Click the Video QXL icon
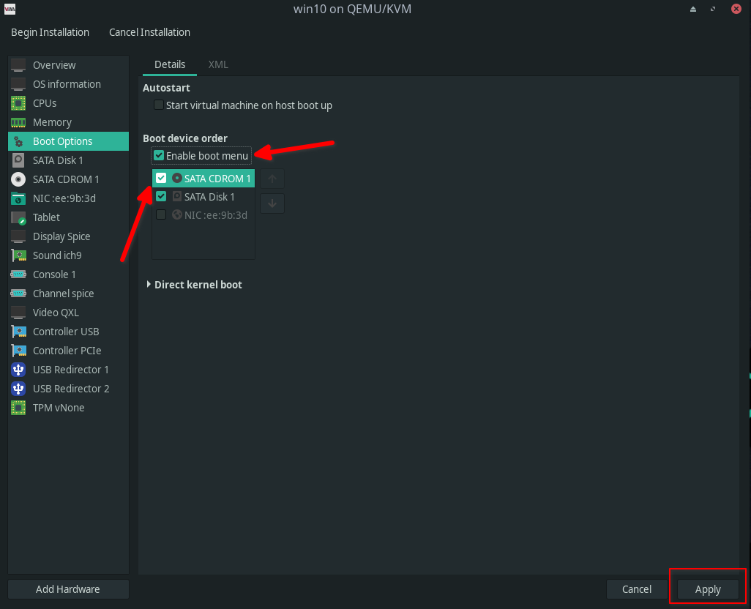Image resolution: width=751 pixels, height=609 pixels. [18, 313]
